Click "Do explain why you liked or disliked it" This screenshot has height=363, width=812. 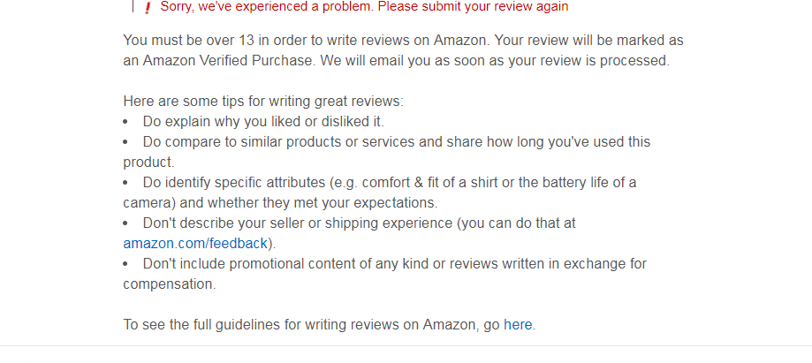[x=262, y=122]
